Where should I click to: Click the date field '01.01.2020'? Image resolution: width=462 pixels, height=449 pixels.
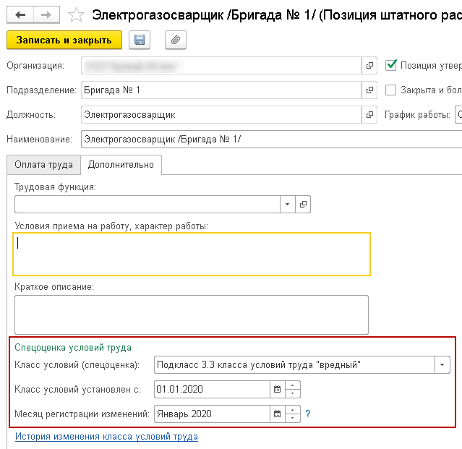pos(212,390)
